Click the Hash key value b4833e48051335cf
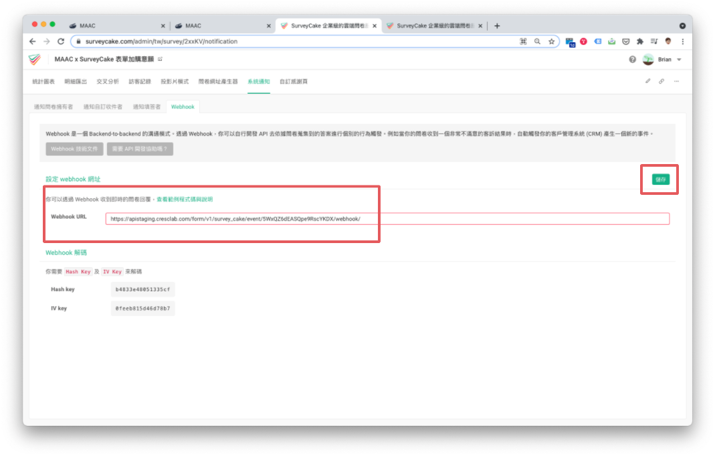Image resolution: width=713 pixels, height=454 pixels. [142, 289]
